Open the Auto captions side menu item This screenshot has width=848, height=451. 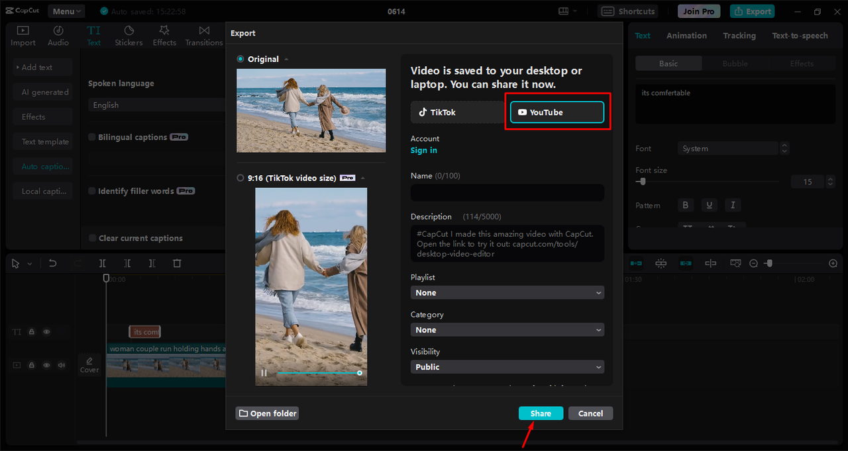point(43,167)
